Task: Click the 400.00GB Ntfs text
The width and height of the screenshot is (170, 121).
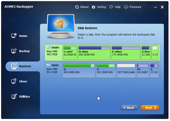Action: click(x=72, y=72)
